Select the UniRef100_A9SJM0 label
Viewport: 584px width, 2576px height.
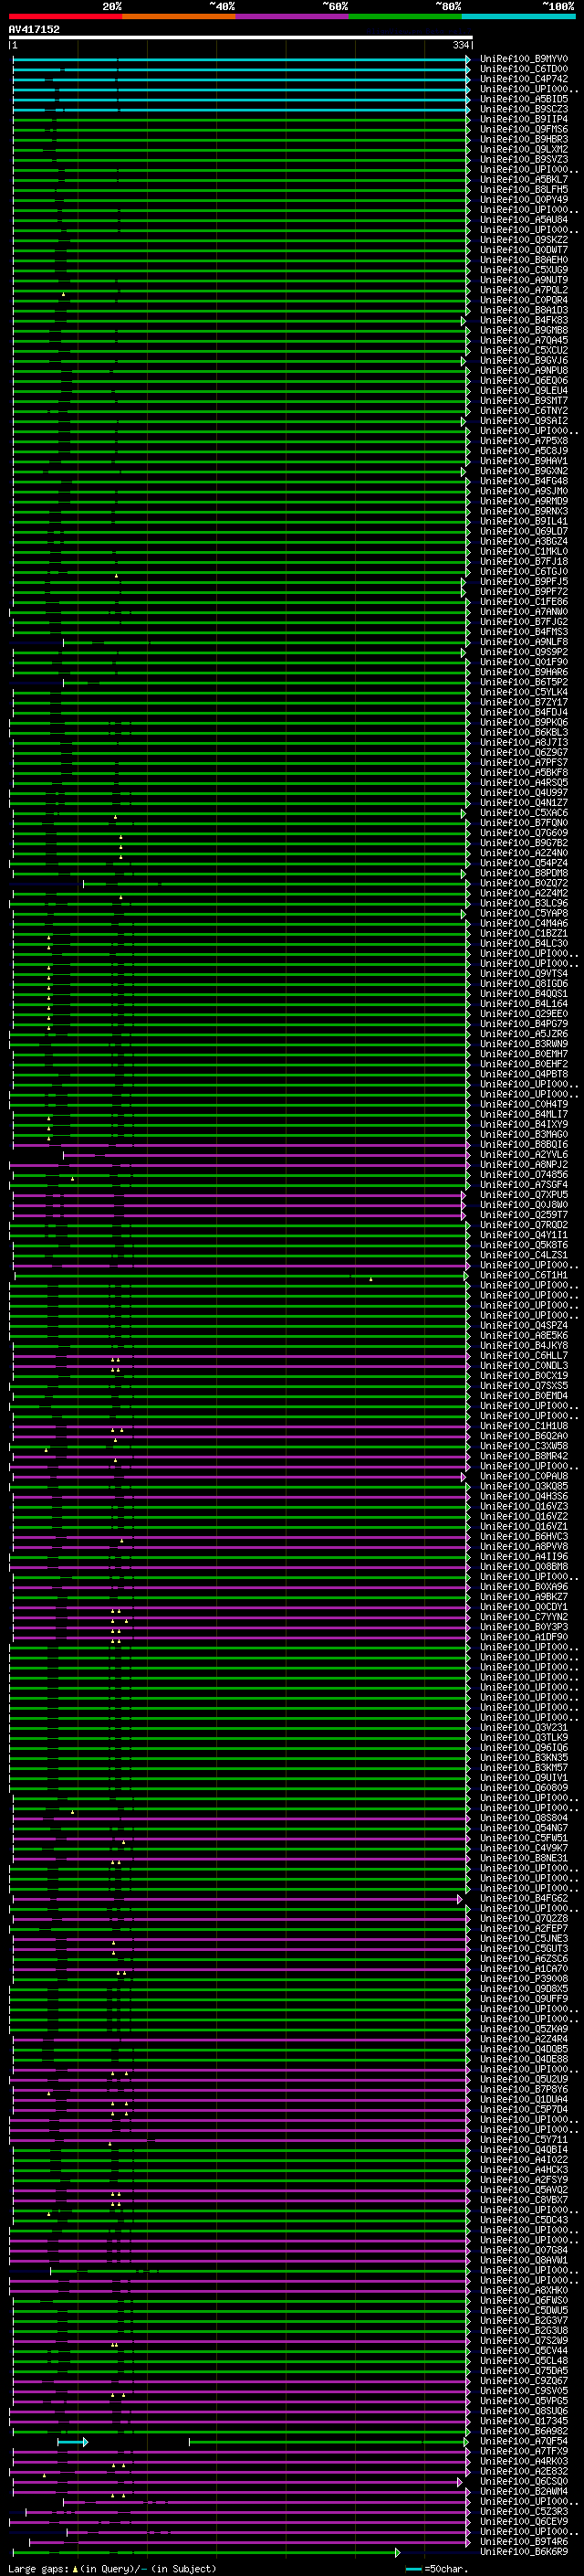pyautogui.click(x=524, y=491)
